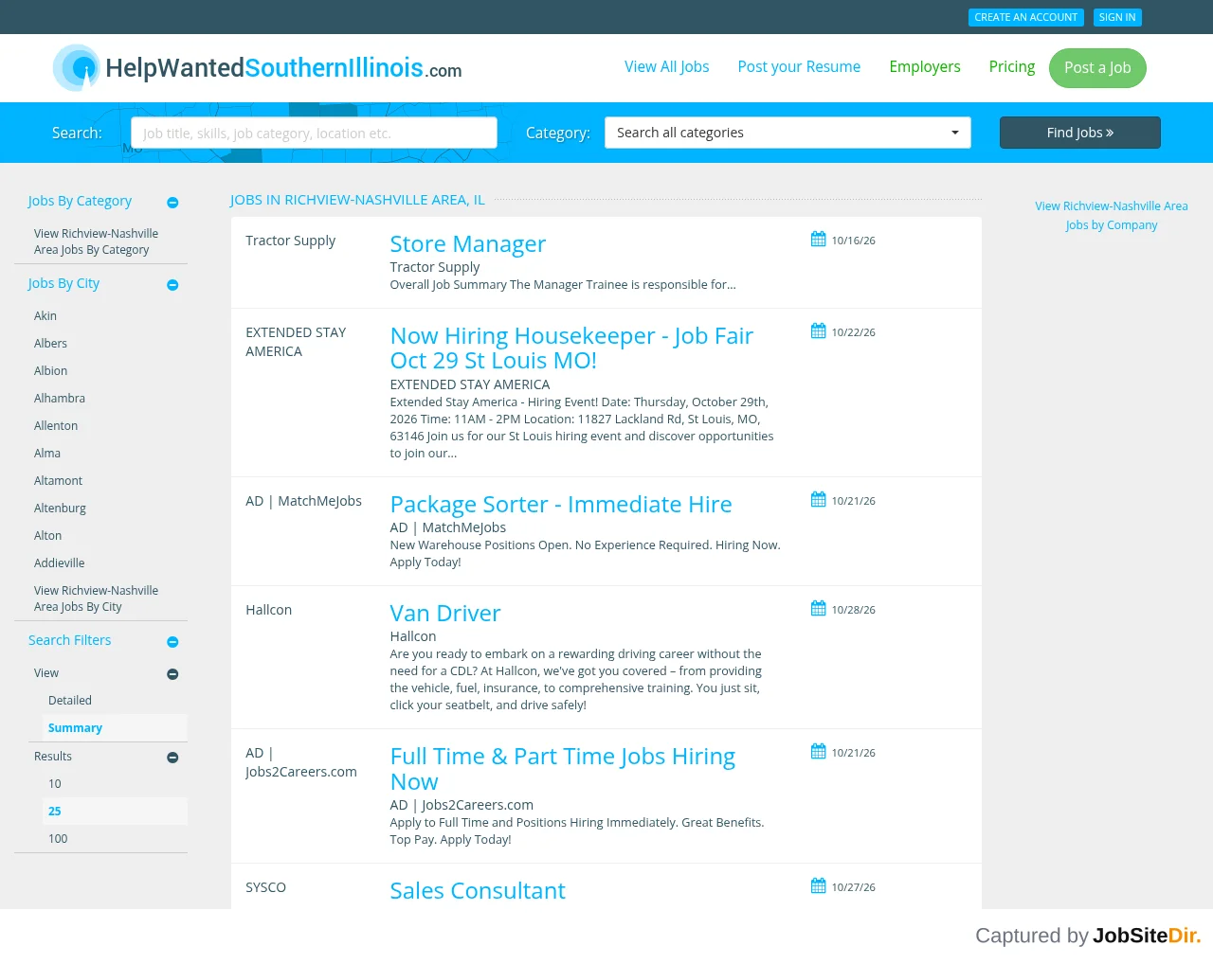Click calendar icon beside 10/16/26 date
The width and height of the screenshot is (1213, 964).
pos(819,240)
